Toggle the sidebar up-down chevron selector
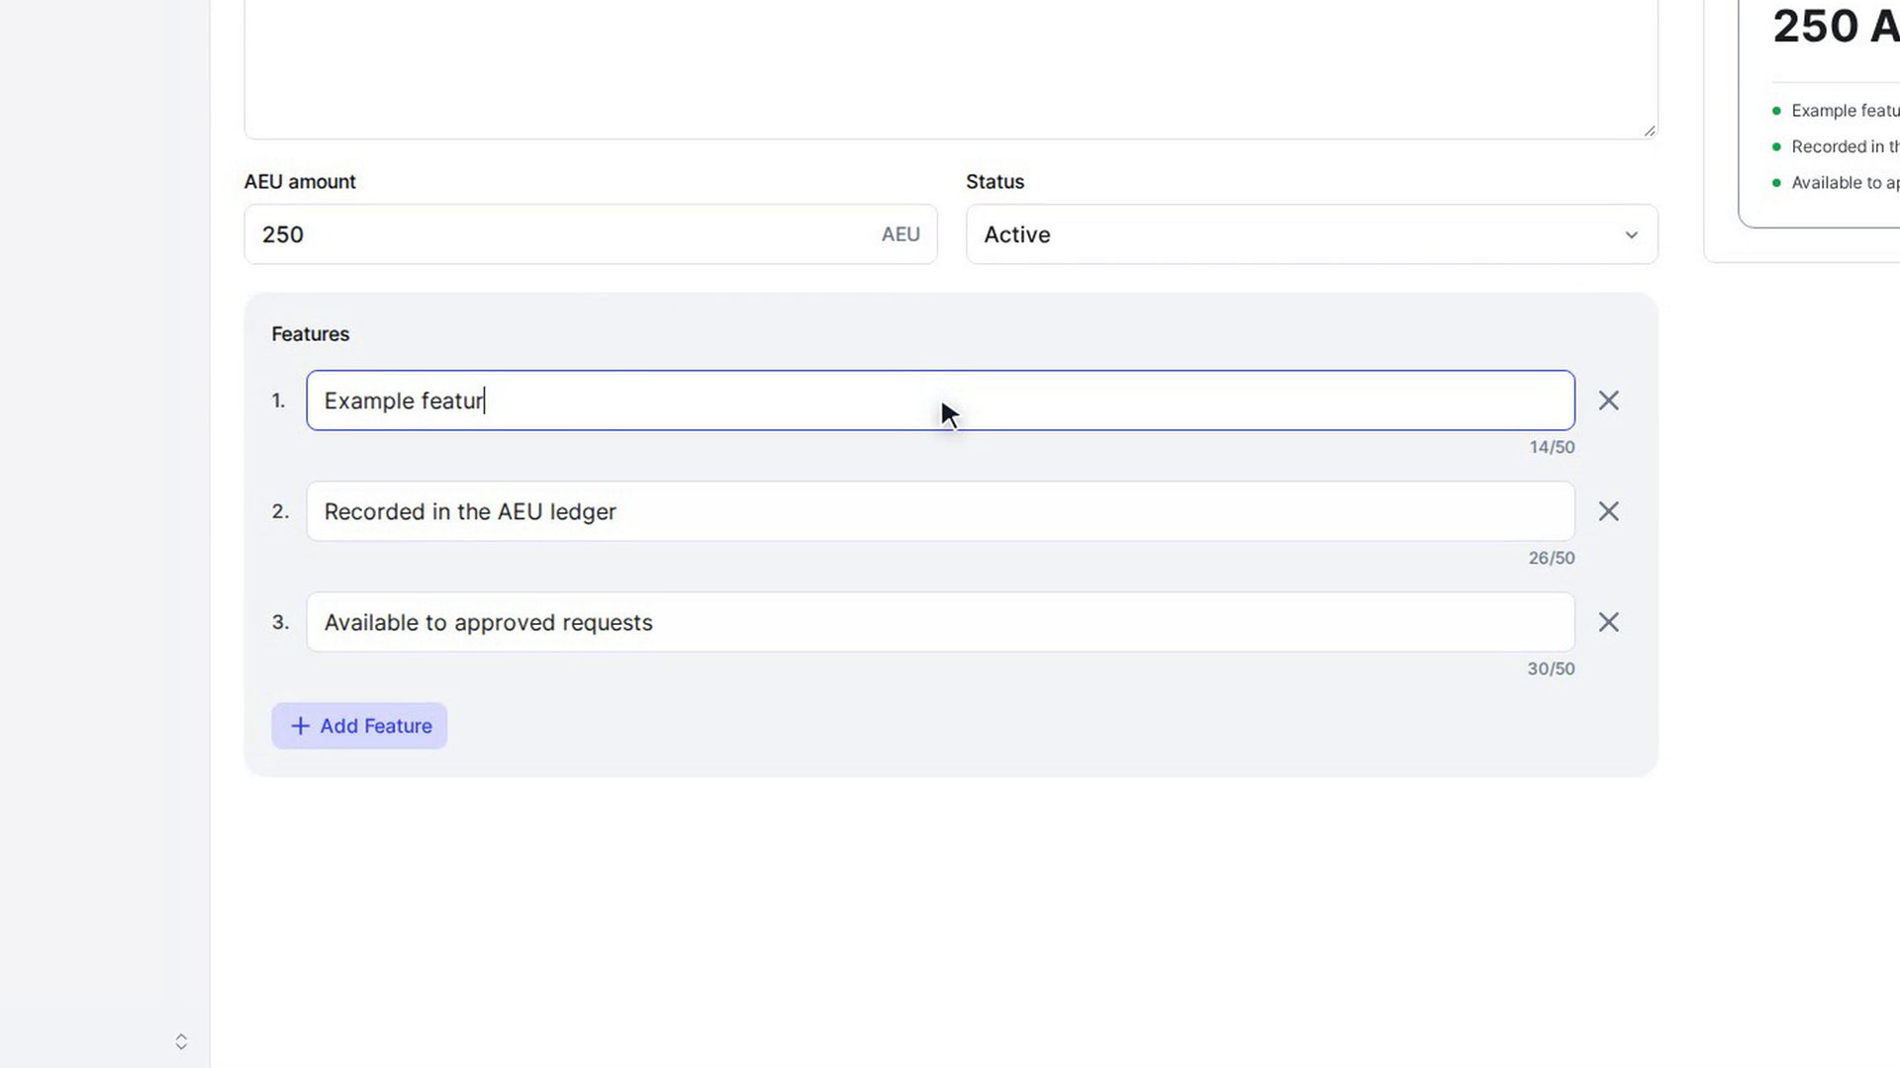The height and width of the screenshot is (1068, 1900). [181, 1041]
